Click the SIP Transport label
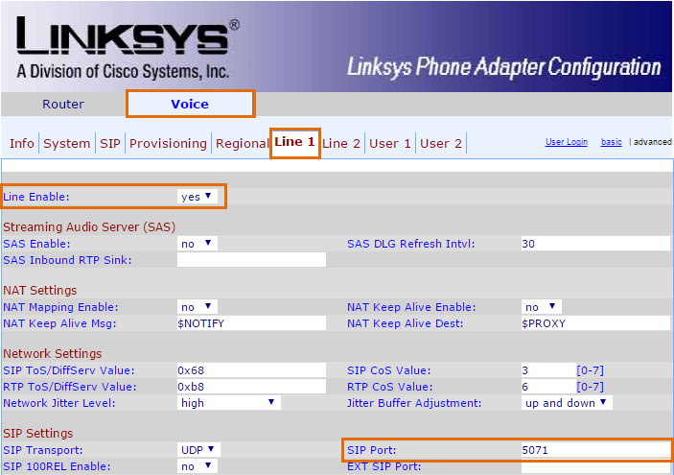The image size is (674, 475). pyautogui.click(x=42, y=450)
